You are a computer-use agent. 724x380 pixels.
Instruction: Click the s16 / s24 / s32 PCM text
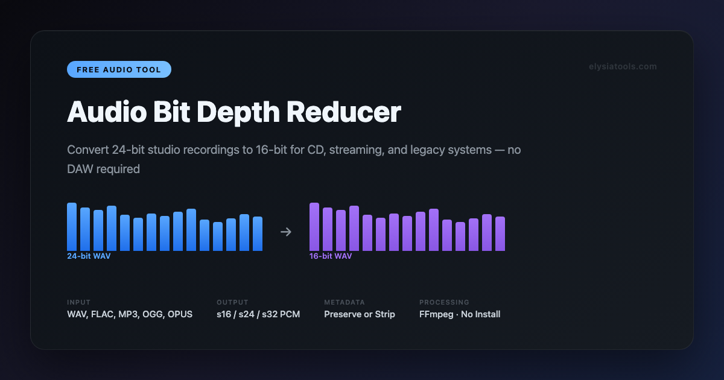click(258, 314)
